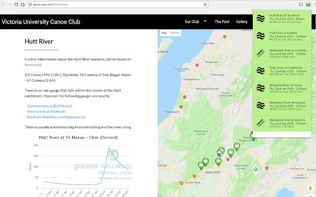Toggle the green river gauge extension icon
Image resolution: width=316 pixels, height=197 pixels.
tap(308, 4)
